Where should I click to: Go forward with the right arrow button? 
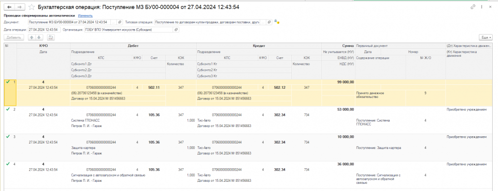[19, 7]
